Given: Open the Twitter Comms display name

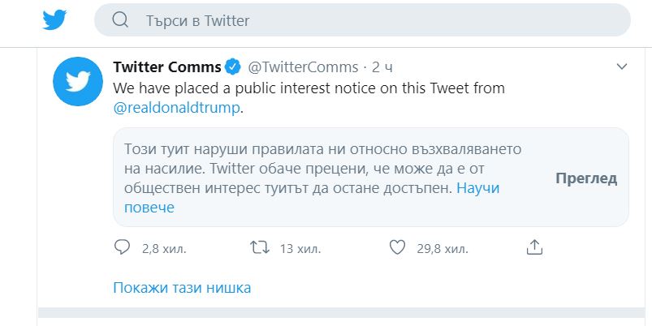Looking at the screenshot, I should pos(167,66).
